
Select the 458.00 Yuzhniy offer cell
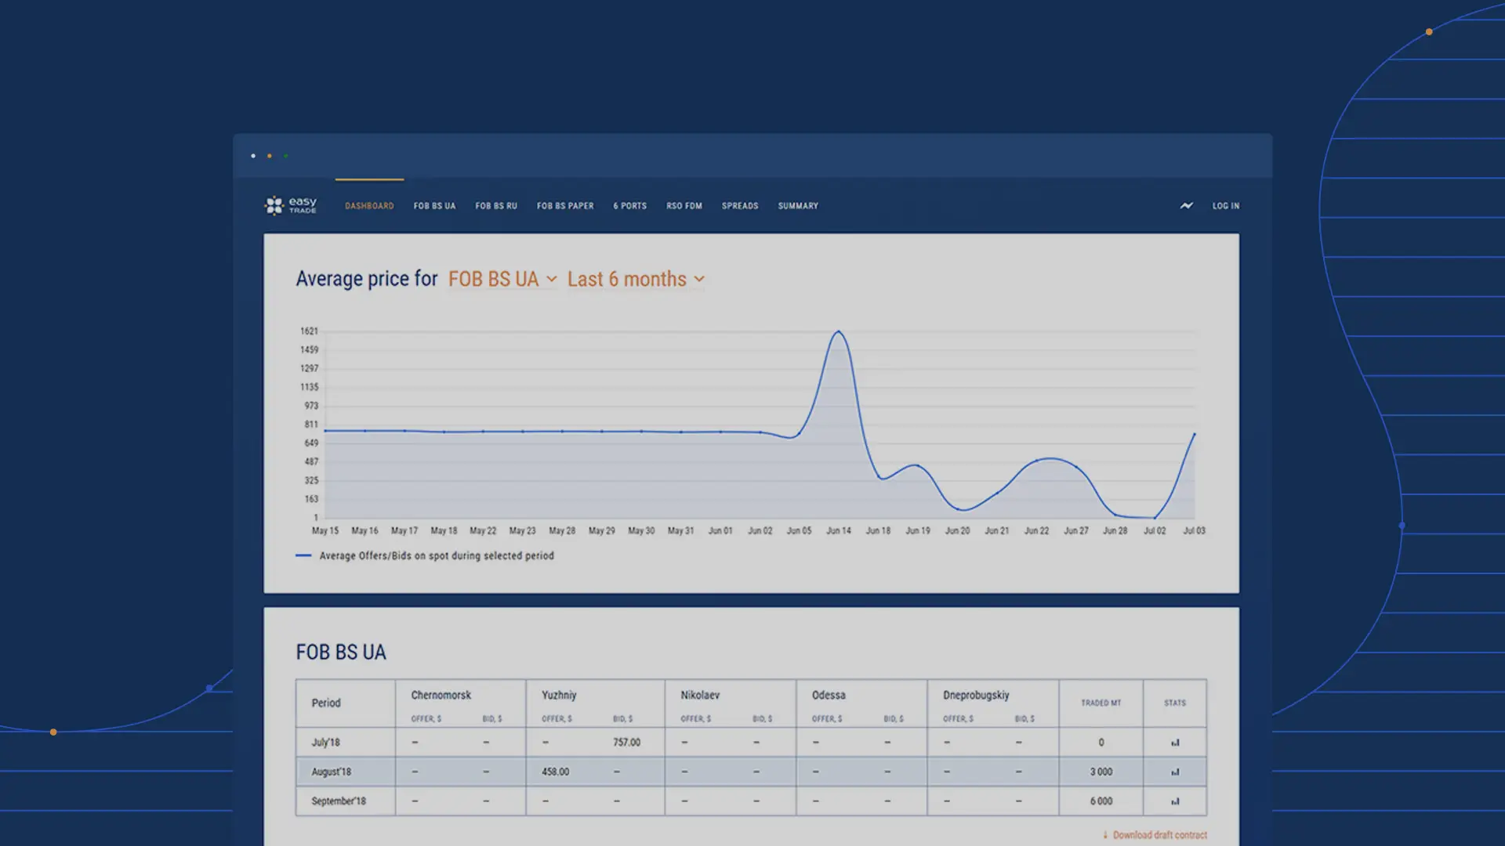[x=555, y=772]
